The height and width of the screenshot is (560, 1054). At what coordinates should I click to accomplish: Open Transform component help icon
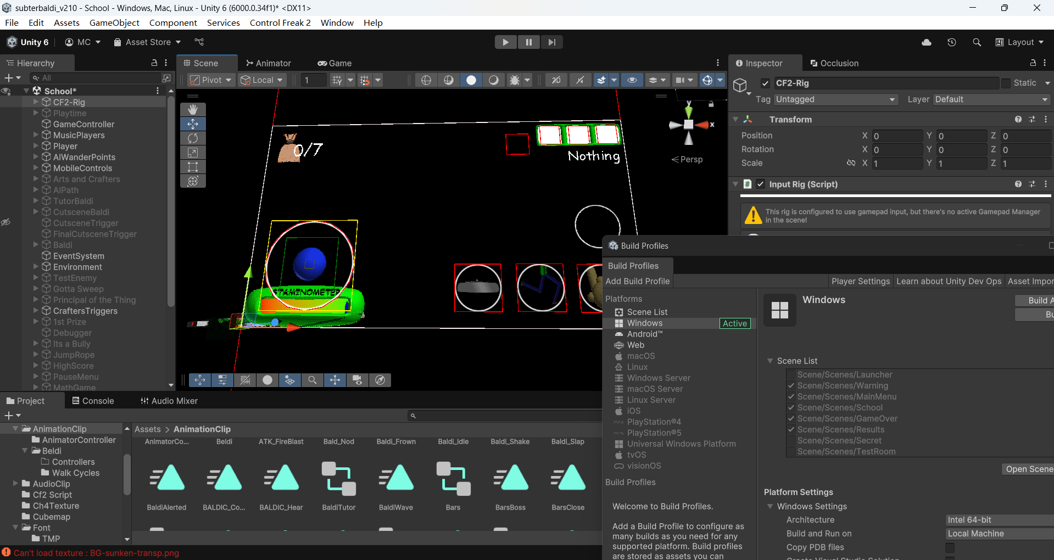[1018, 119]
